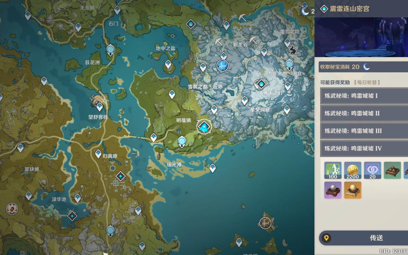Image resolution: width=408 pixels, height=255 pixels.
Task: Select the Statue of the Seven south of 明蕴镇
Action: tap(182, 142)
